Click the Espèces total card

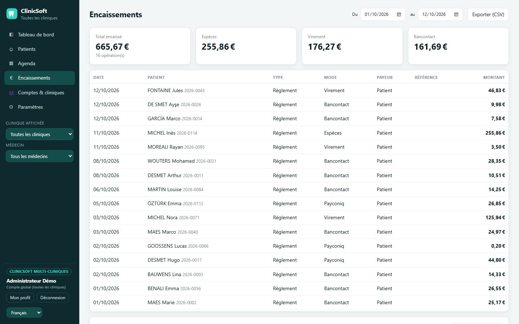tap(246, 46)
